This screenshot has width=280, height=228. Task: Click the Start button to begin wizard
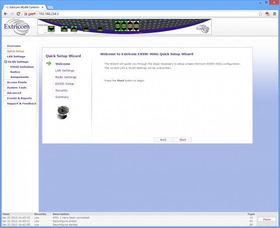click(x=182, y=140)
